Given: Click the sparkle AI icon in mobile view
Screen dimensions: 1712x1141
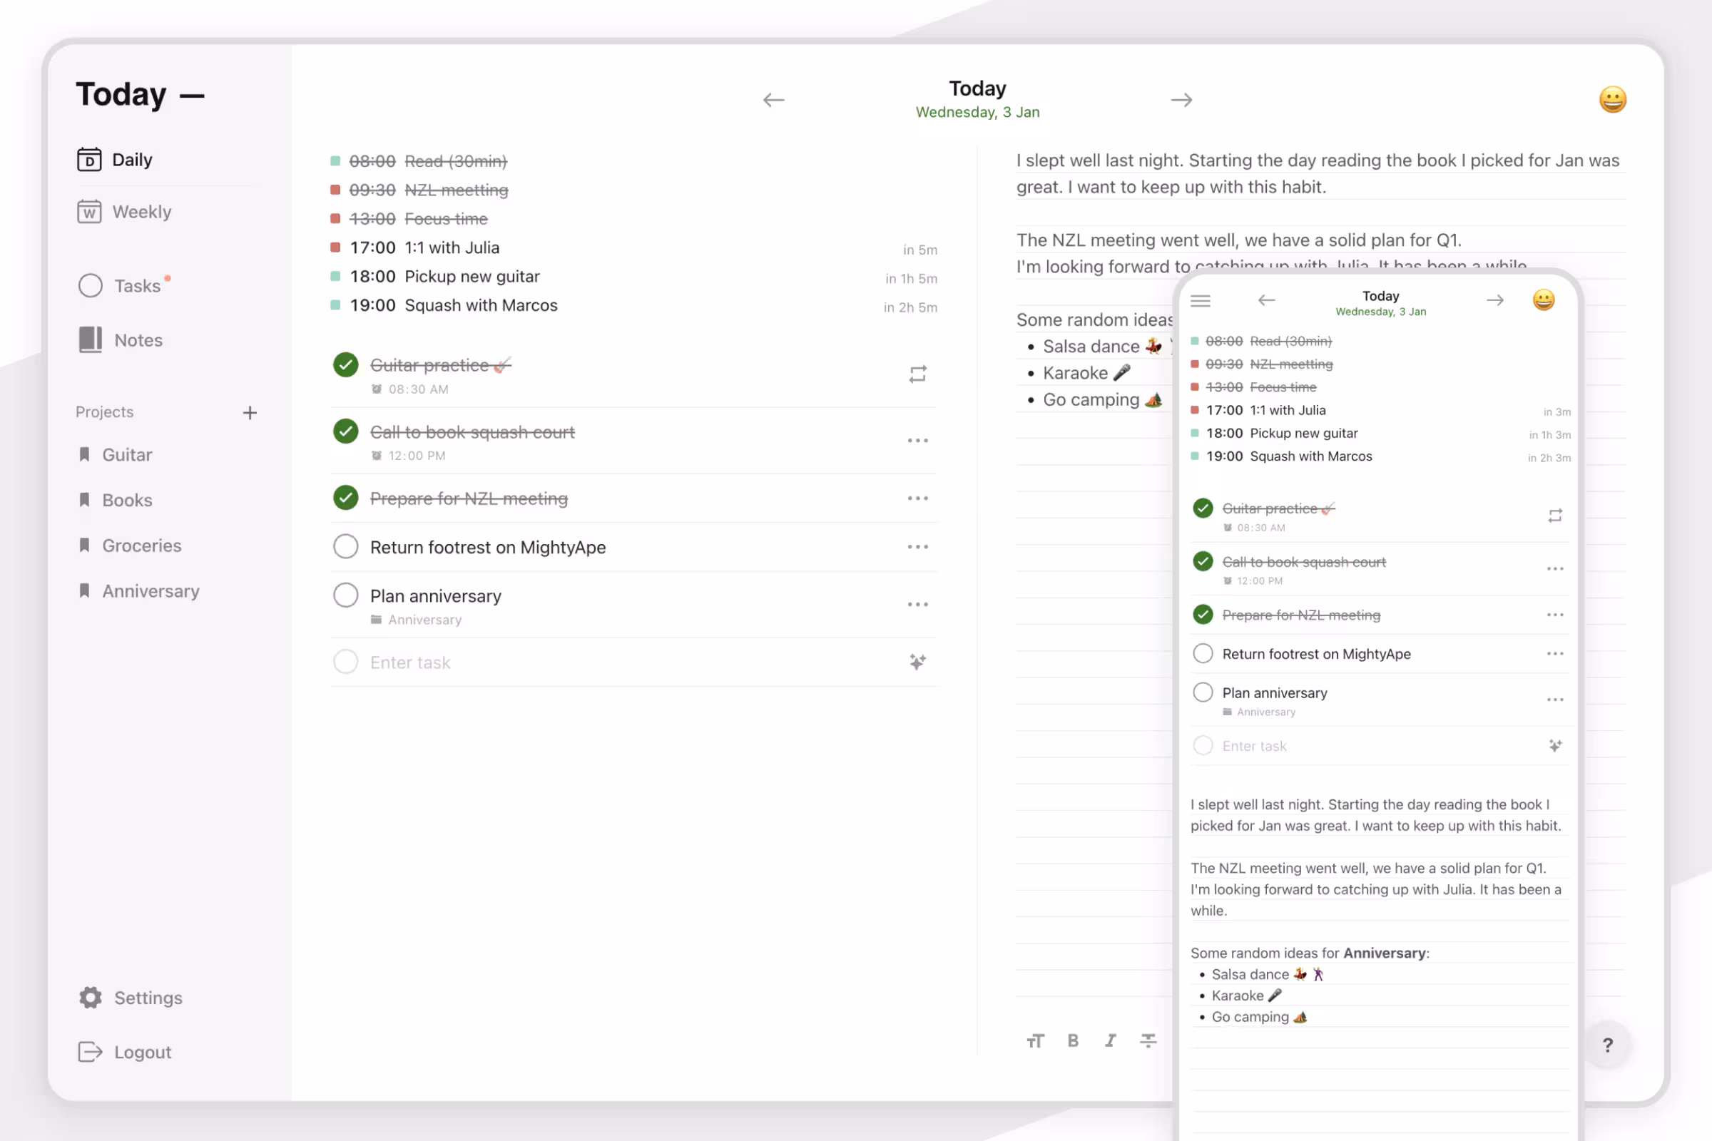Looking at the screenshot, I should (x=1555, y=745).
